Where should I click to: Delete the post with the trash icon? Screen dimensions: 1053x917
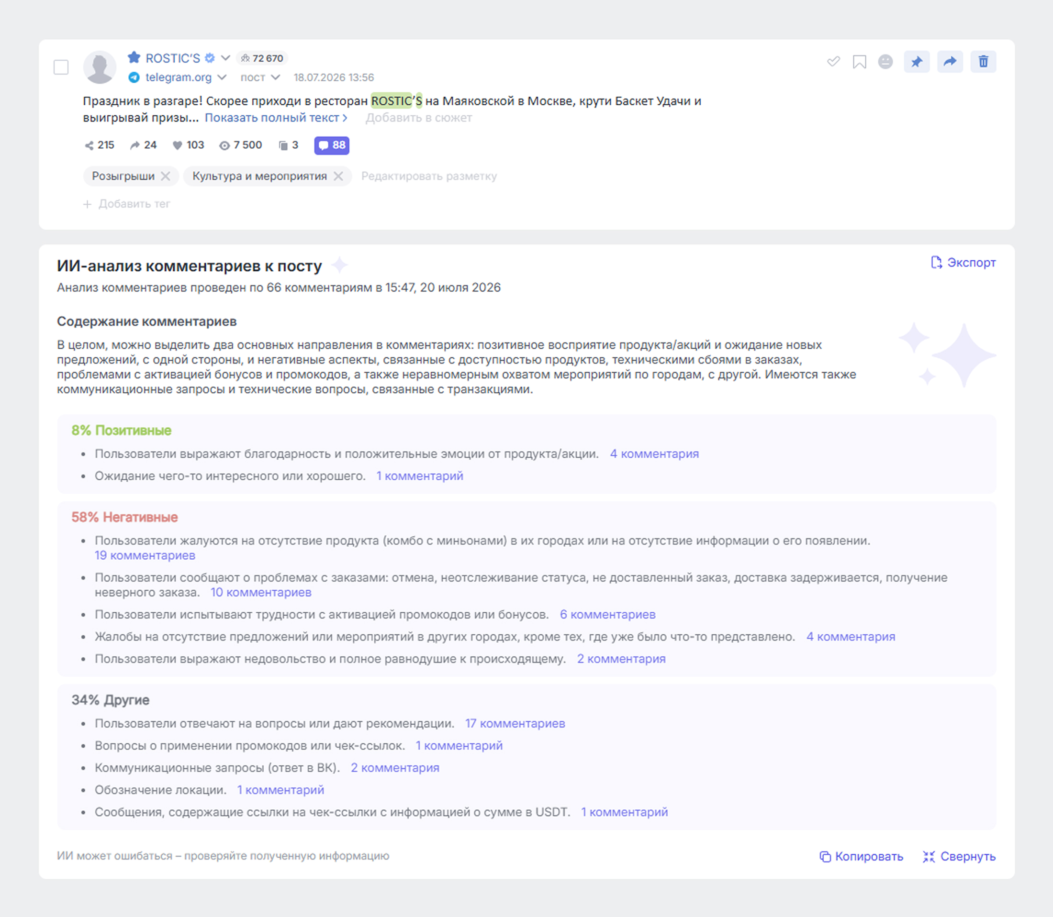[x=984, y=62]
